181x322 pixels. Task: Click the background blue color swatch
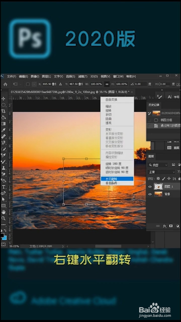[x=5, y=238]
